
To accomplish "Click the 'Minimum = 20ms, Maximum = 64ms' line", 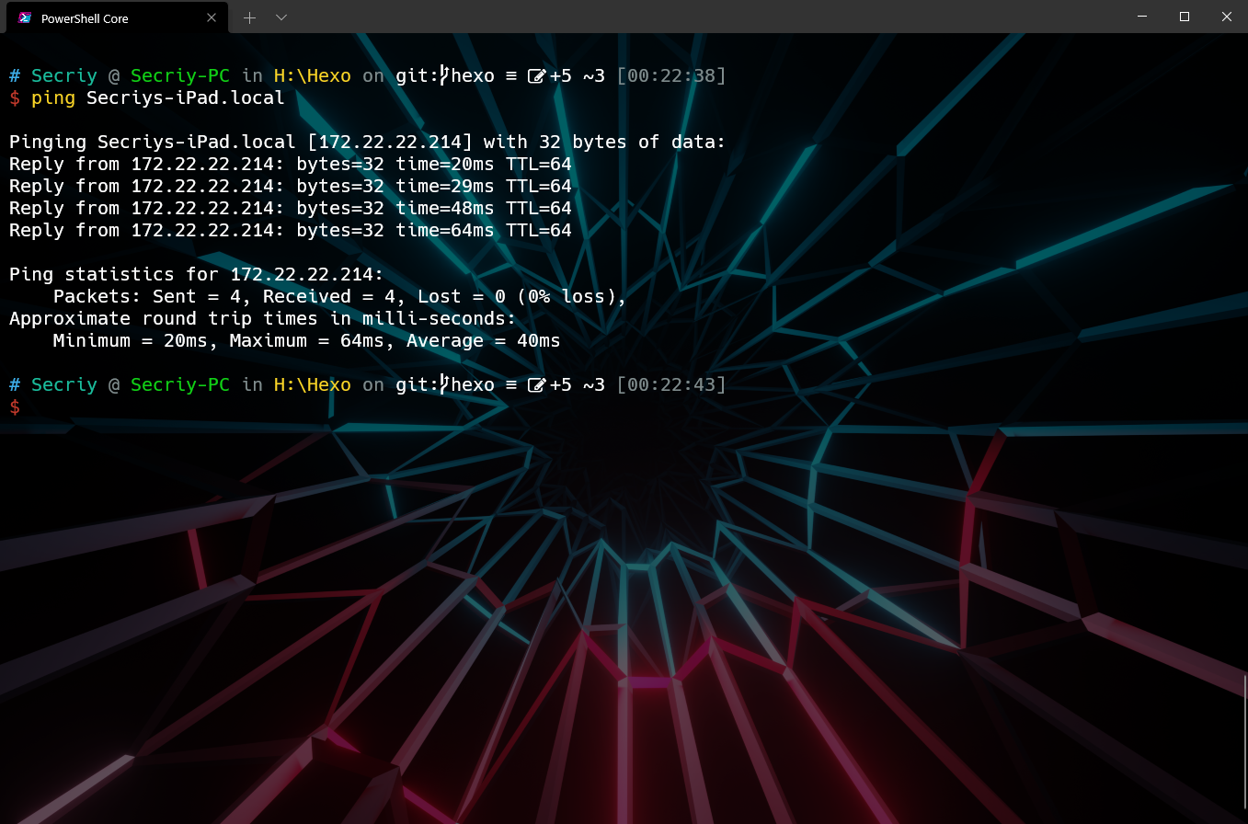I will (x=307, y=340).
